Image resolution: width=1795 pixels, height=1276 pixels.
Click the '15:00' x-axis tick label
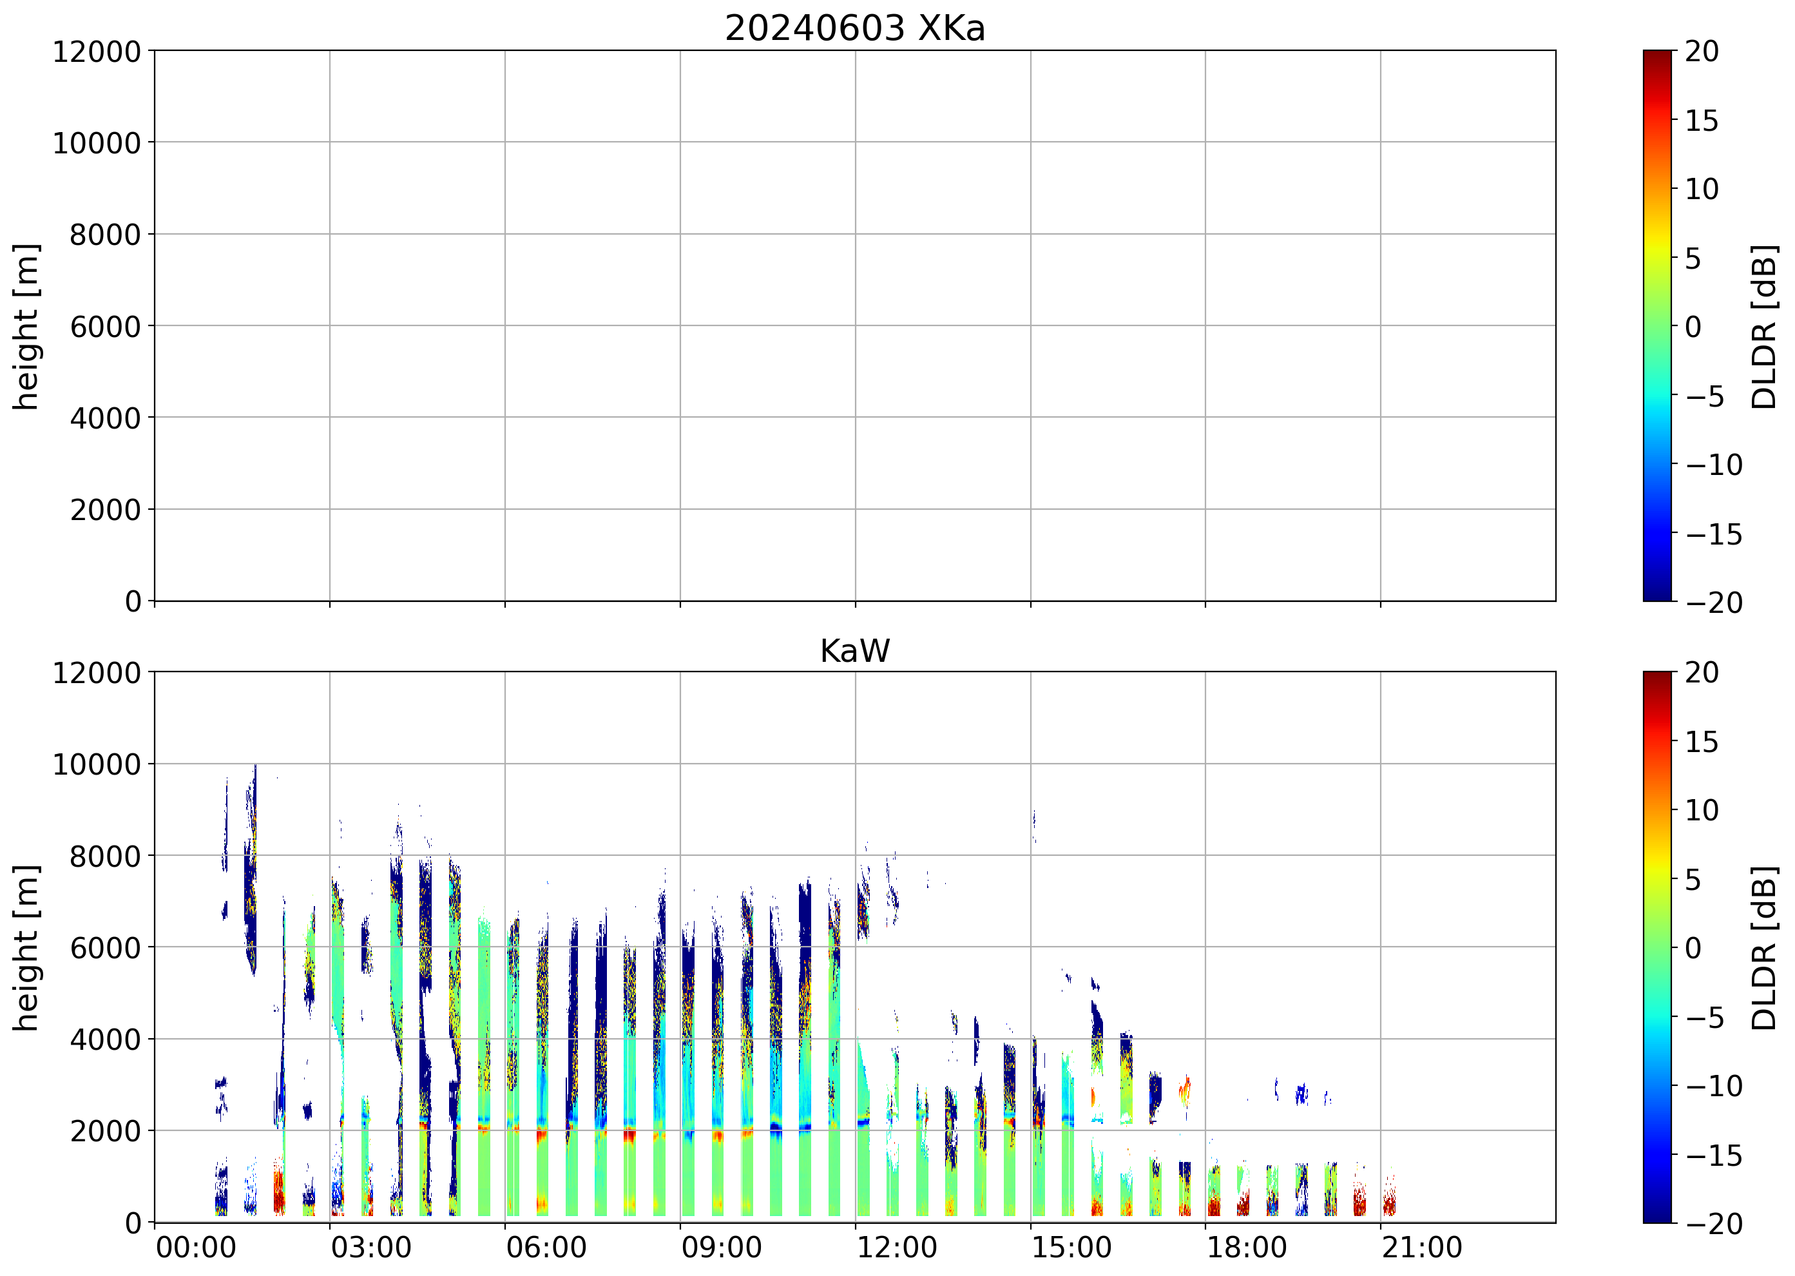tap(1071, 1247)
